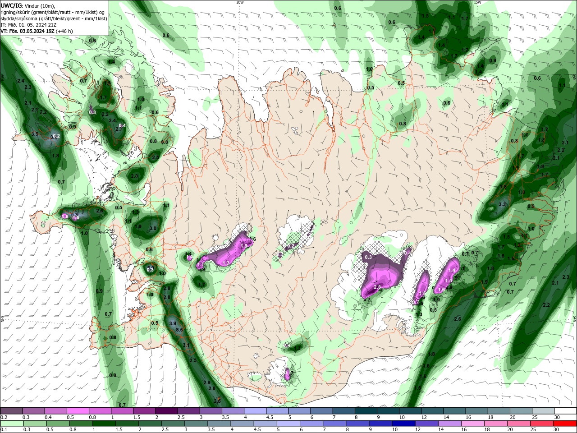Image resolution: width=577 pixels, height=433 pixels.
Task: Click the '15W' longitude label
Action: point(477,2)
